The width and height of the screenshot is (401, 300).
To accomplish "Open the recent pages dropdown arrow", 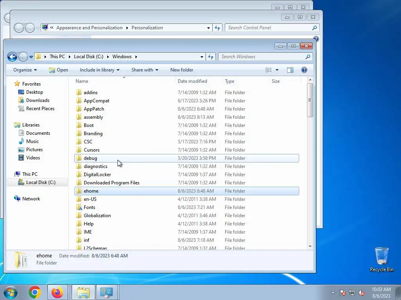I will point(31,57).
